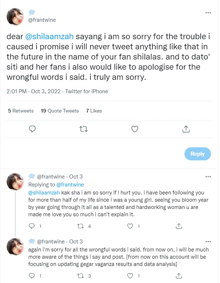Share the last 'again i'm sorry' reply
The width and height of the screenshot is (220, 283).
click(x=179, y=275)
